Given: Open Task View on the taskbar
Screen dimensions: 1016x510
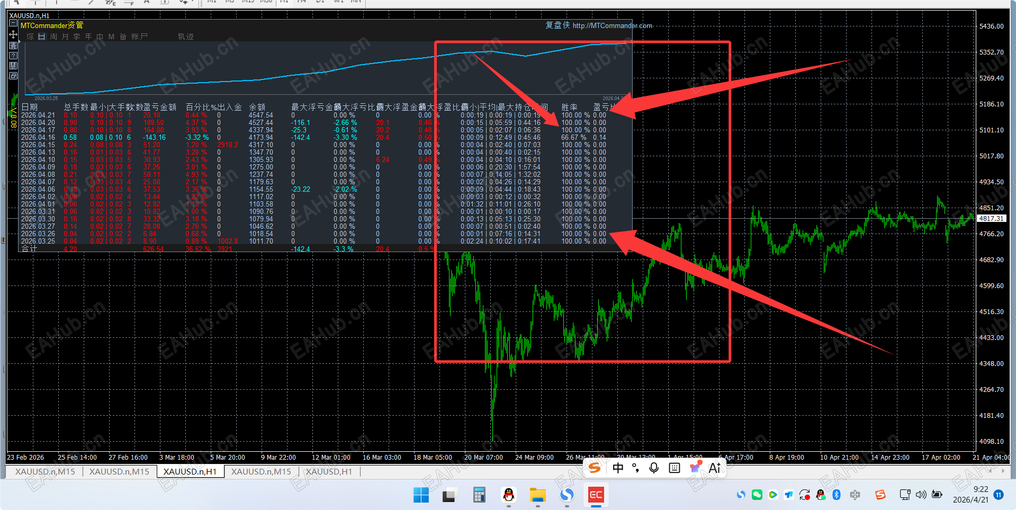Looking at the screenshot, I should (449, 495).
